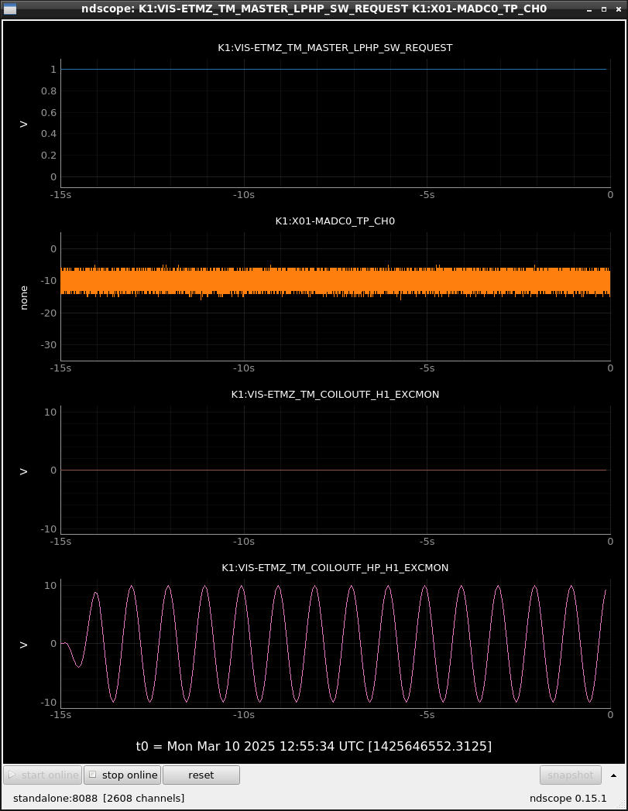This screenshot has width=628, height=811.
Task: Click the standalone:8088 server status text
Action: (x=56, y=798)
